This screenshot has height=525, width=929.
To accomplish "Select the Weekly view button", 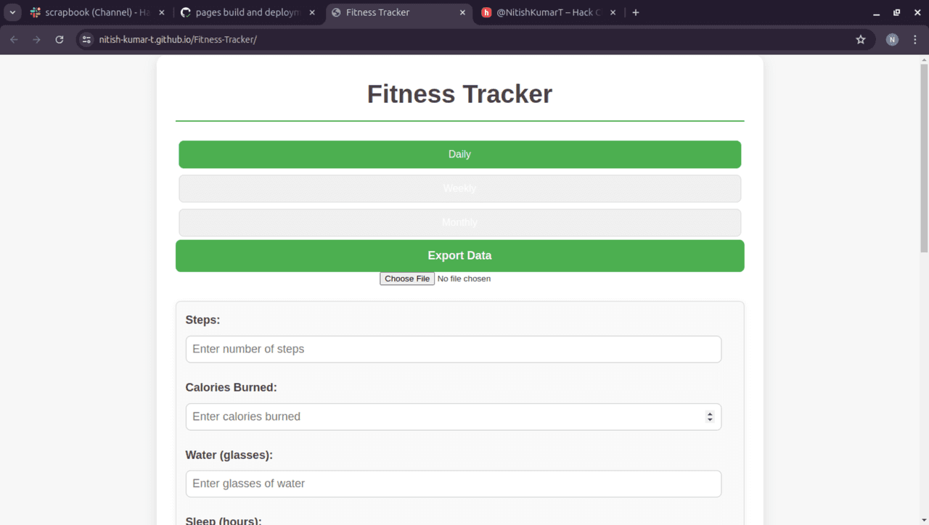I will (x=459, y=189).
